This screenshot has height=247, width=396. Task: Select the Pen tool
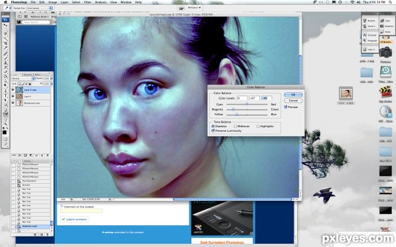(5, 91)
